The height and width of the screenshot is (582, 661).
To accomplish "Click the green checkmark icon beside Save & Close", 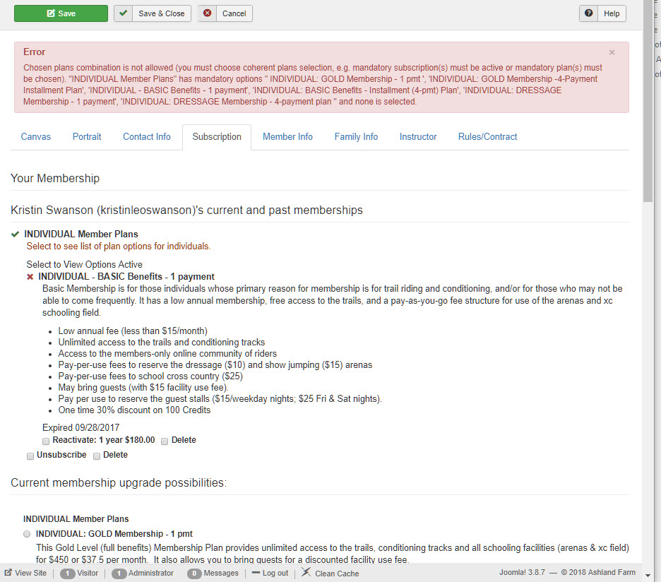I will click(x=123, y=13).
